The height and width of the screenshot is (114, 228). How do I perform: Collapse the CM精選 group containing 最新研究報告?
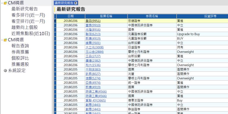pos(2,3)
